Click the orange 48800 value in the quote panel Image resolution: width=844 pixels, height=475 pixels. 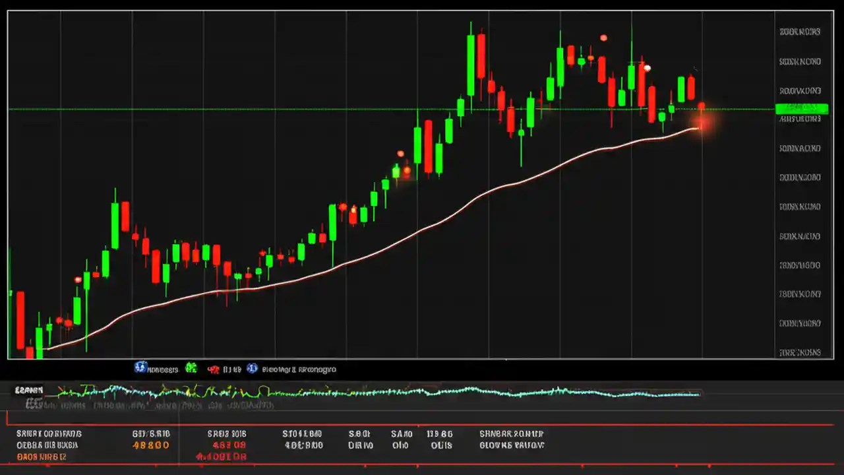click(151, 445)
